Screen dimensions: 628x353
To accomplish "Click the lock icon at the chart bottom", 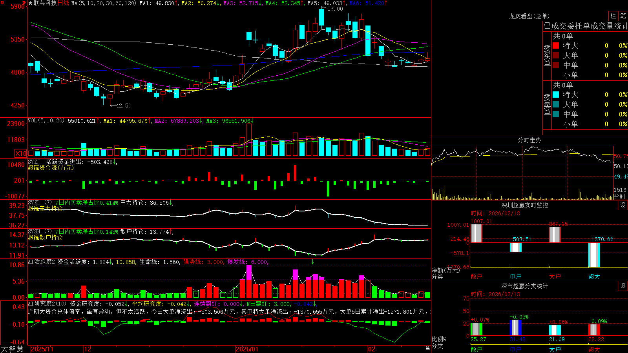I will pos(427,348).
